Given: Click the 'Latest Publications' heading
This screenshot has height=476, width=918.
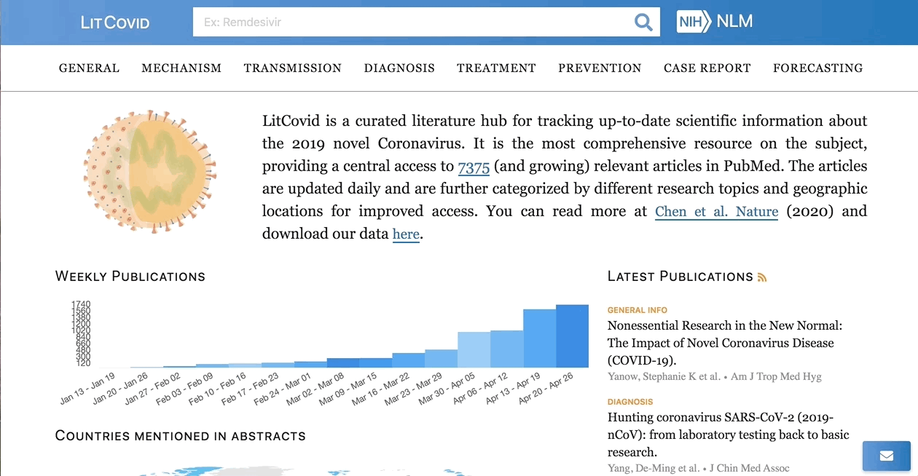Looking at the screenshot, I should coord(680,277).
